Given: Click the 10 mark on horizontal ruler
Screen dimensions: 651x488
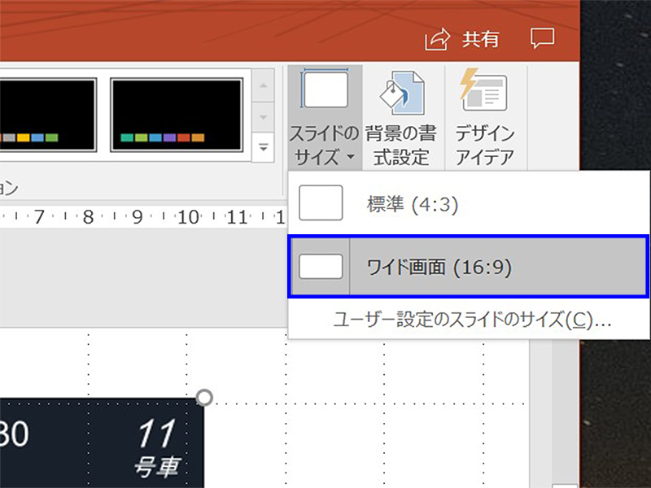Looking at the screenshot, I should (188, 217).
